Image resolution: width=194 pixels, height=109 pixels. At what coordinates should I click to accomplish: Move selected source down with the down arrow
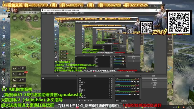point(91,101)
